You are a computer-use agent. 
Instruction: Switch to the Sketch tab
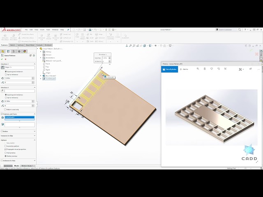tap(13, 45)
